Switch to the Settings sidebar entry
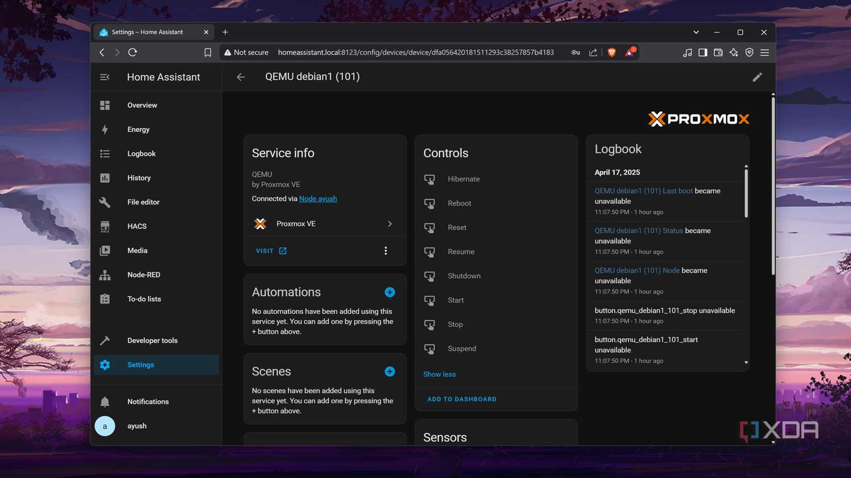Screen dimensions: 851x478 (140, 364)
